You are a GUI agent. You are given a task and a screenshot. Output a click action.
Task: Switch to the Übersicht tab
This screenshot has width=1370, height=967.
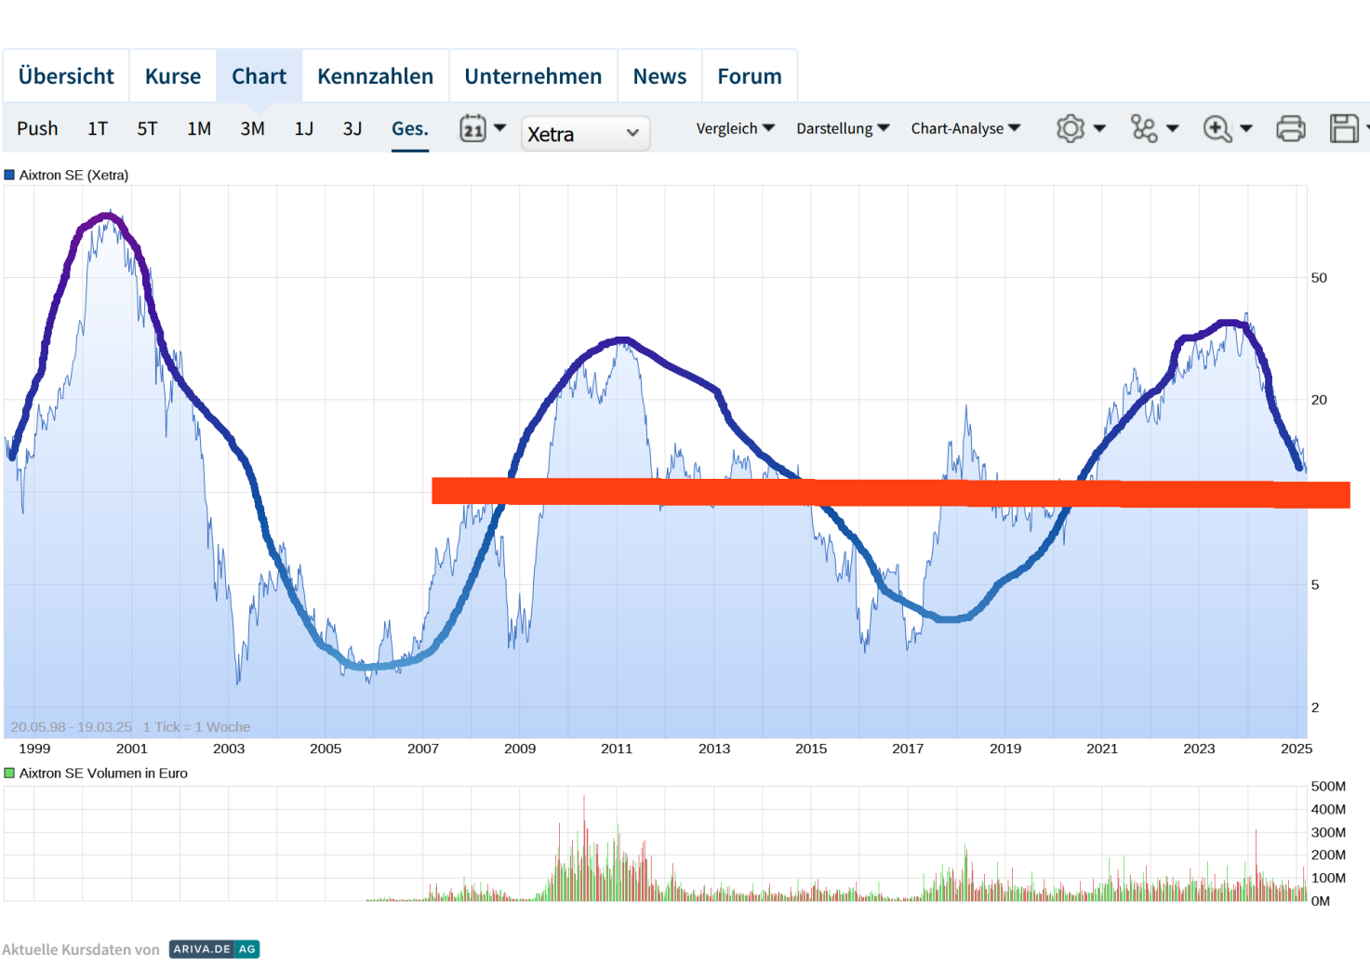(66, 76)
